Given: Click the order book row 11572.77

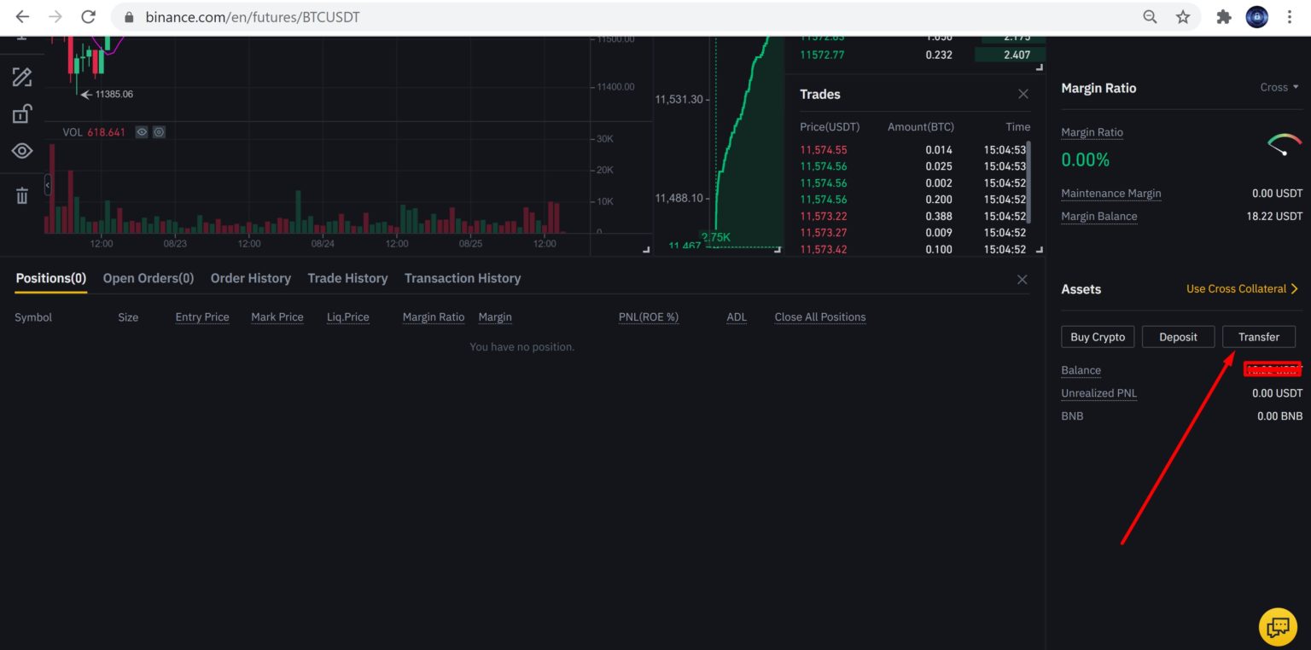Looking at the screenshot, I should 921,55.
